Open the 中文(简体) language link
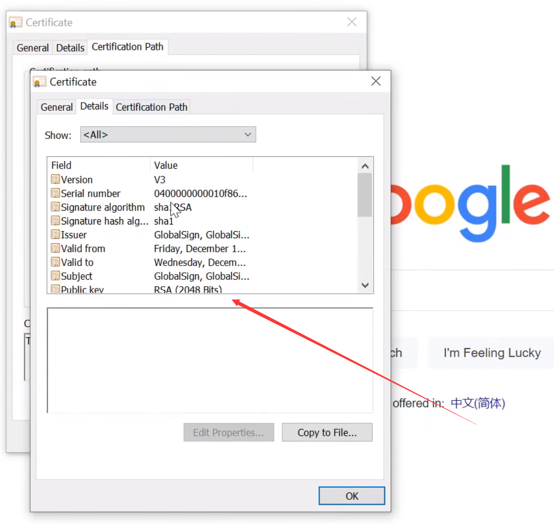This screenshot has height=524, width=554. [477, 403]
